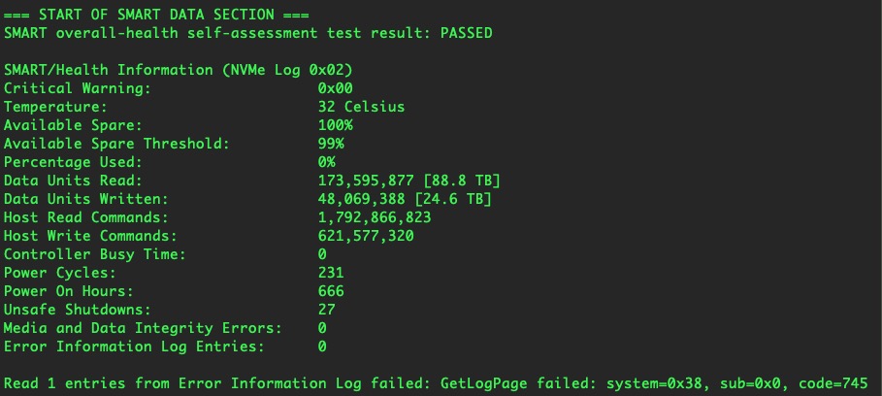Click the Host Write Commands number
Image resolution: width=882 pixels, height=396 pixels.
click(x=365, y=236)
